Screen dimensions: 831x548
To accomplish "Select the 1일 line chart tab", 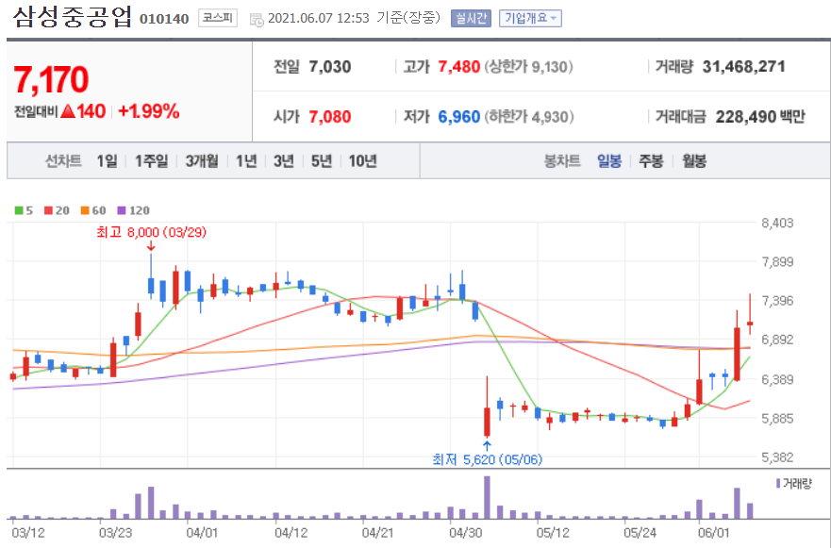I will [107, 160].
